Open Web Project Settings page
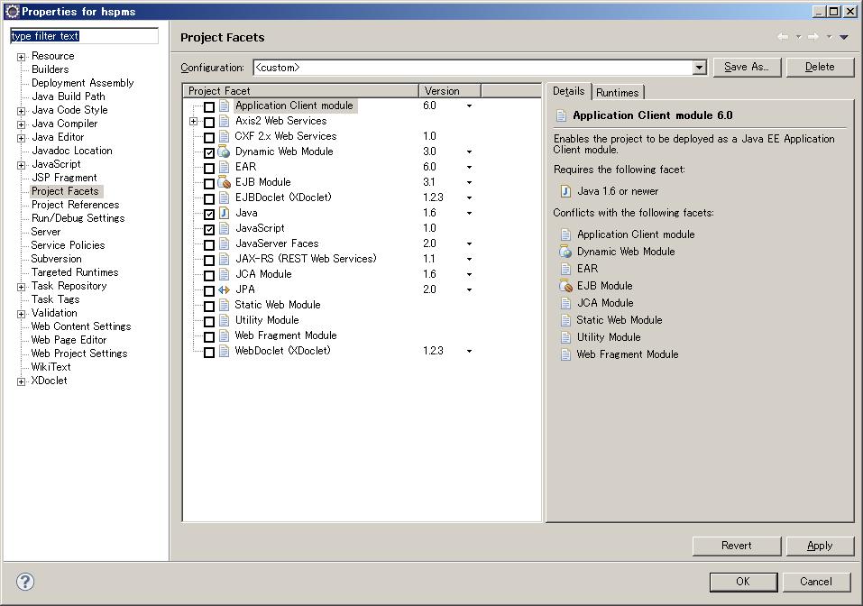863x606 pixels. 78,353
